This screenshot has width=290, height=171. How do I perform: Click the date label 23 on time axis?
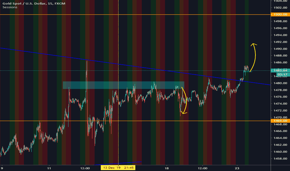click(237, 168)
